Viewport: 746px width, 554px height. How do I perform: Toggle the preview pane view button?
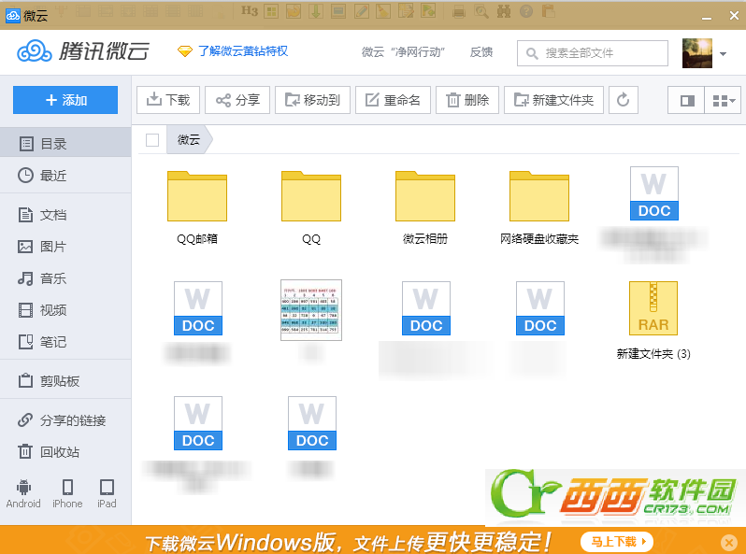click(x=686, y=100)
